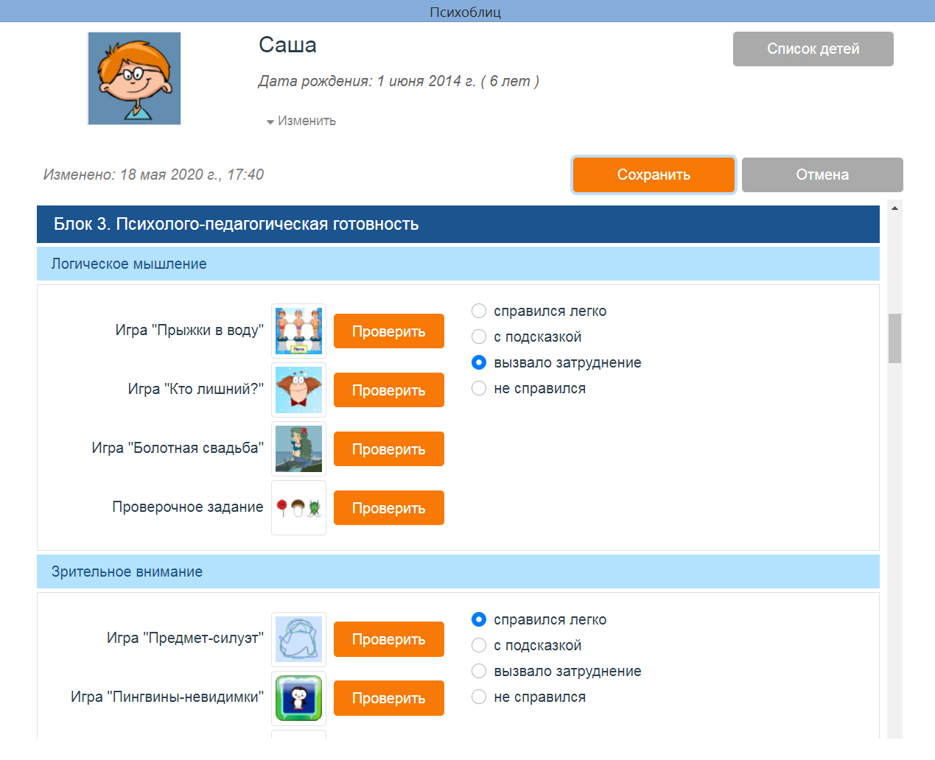Click the "Отмена" button
Viewport: 935px width, 760px height.
pos(822,175)
